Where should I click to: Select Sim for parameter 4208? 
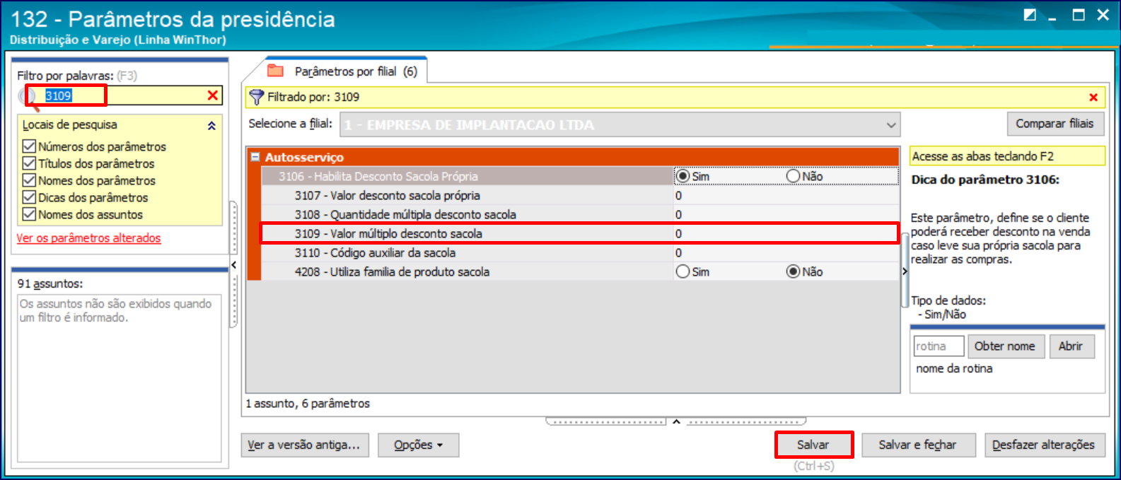(683, 271)
